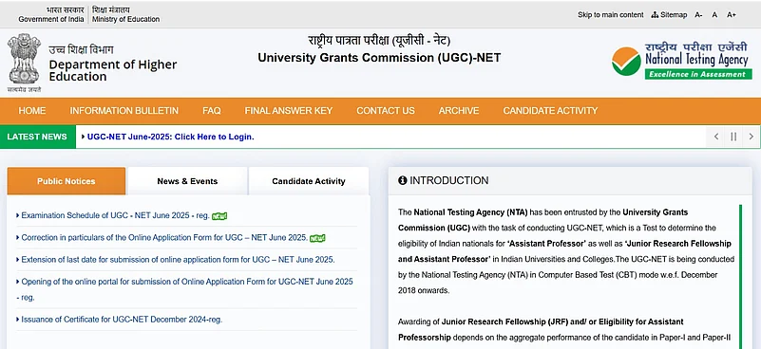Click Ministry of Education header text
761x349 pixels.
[125, 19]
